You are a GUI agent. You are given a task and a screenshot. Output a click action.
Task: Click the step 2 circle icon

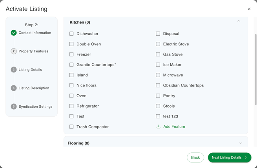(14, 51)
